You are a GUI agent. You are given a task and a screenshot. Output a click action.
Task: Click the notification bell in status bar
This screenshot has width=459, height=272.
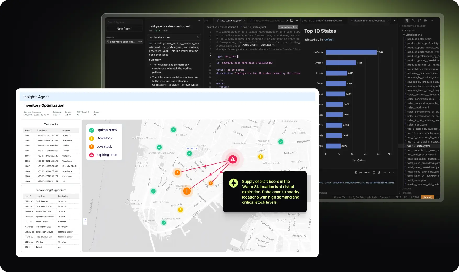[x=437, y=197]
